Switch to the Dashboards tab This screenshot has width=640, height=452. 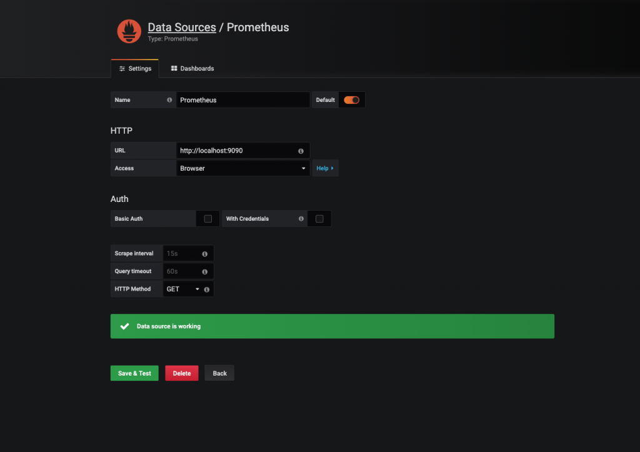pyautogui.click(x=192, y=69)
